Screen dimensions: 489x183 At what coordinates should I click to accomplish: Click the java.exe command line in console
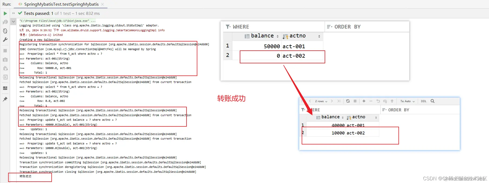(57, 21)
